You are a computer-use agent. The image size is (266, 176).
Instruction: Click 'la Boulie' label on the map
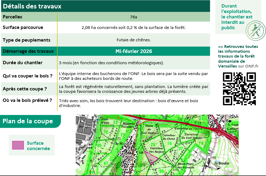(x=221, y=163)
